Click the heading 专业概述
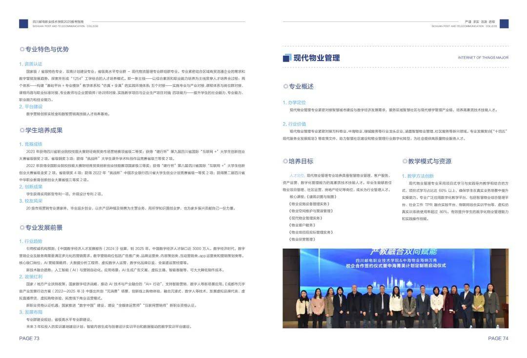527x358 pixels. click(301, 86)
